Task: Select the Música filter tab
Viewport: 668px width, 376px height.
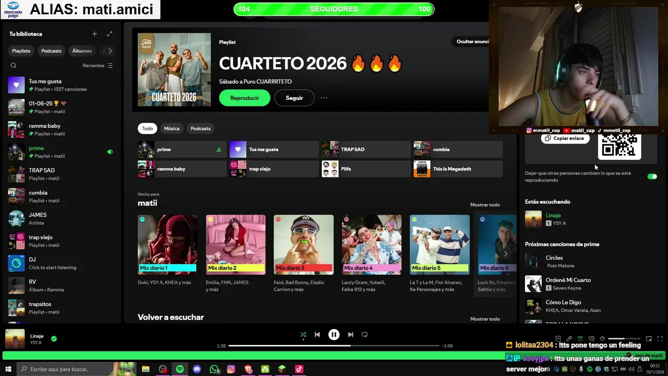Action: tap(172, 128)
